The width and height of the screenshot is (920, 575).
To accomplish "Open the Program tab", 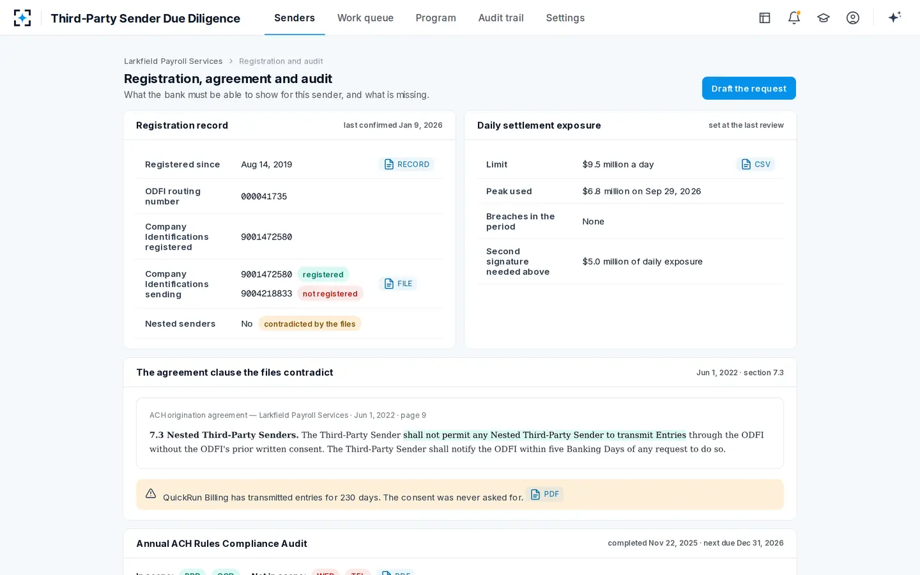I will click(436, 18).
